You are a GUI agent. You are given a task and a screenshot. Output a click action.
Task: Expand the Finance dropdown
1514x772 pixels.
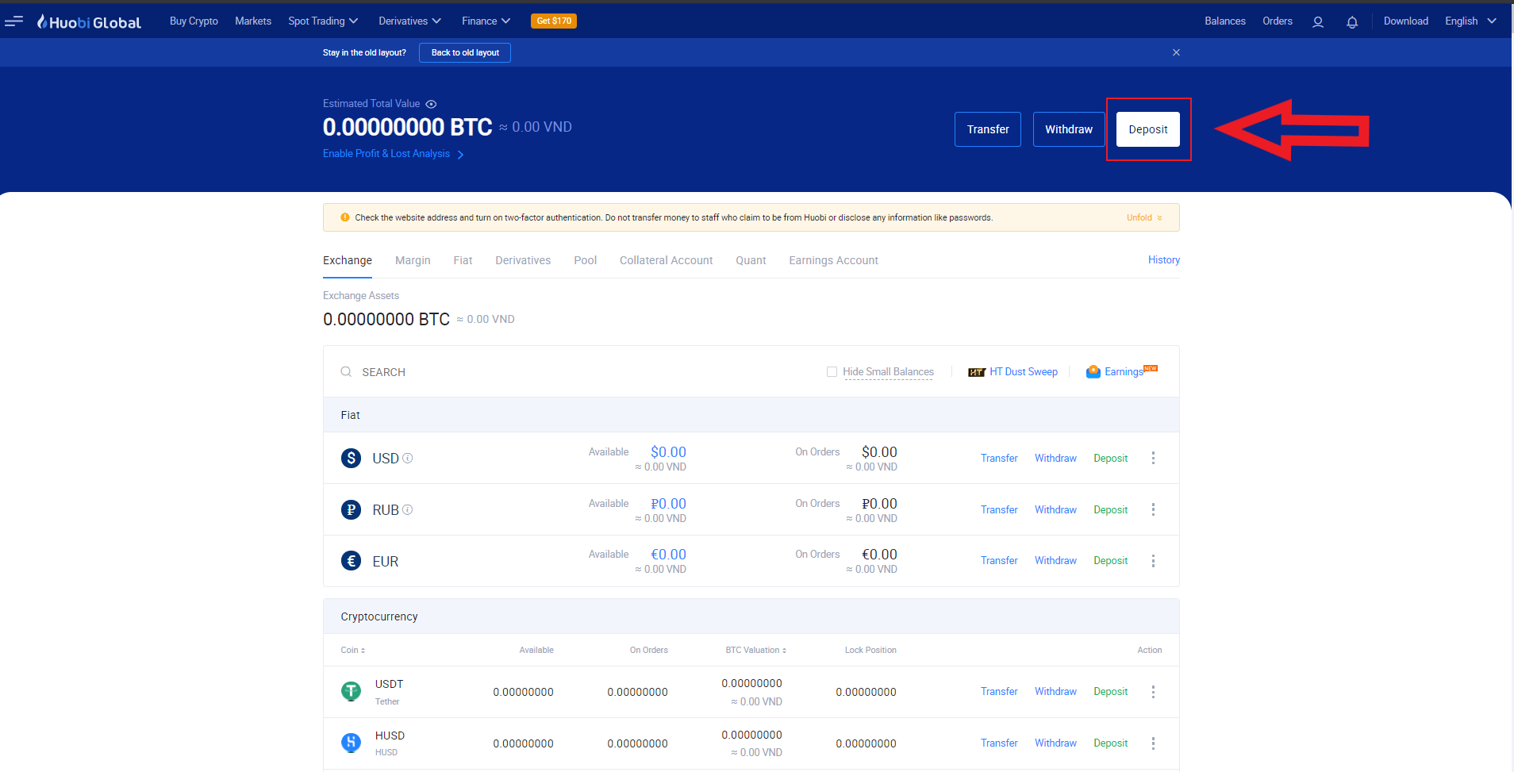tap(486, 21)
